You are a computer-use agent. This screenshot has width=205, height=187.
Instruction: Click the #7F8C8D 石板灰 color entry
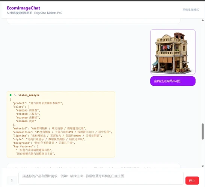(x=28, y=114)
